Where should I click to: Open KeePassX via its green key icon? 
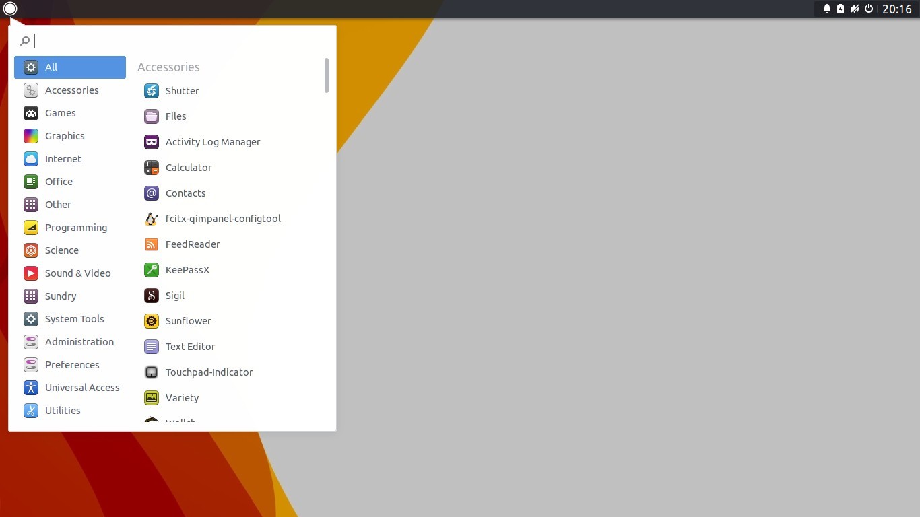tap(152, 270)
